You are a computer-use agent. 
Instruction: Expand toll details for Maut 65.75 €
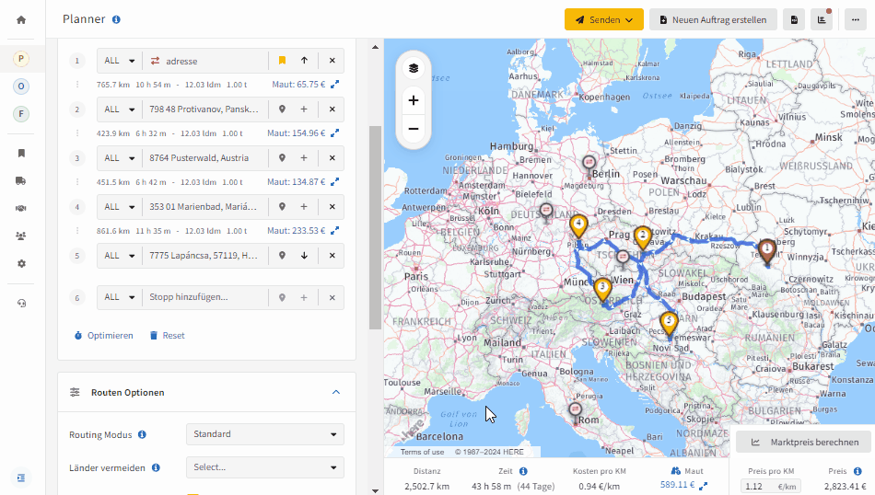[x=335, y=85]
